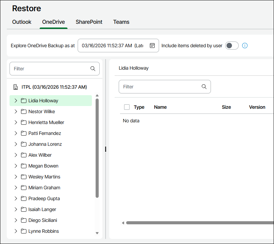Enable Include items deleted by user toggle
This screenshot has height=244, width=274.
(232, 46)
